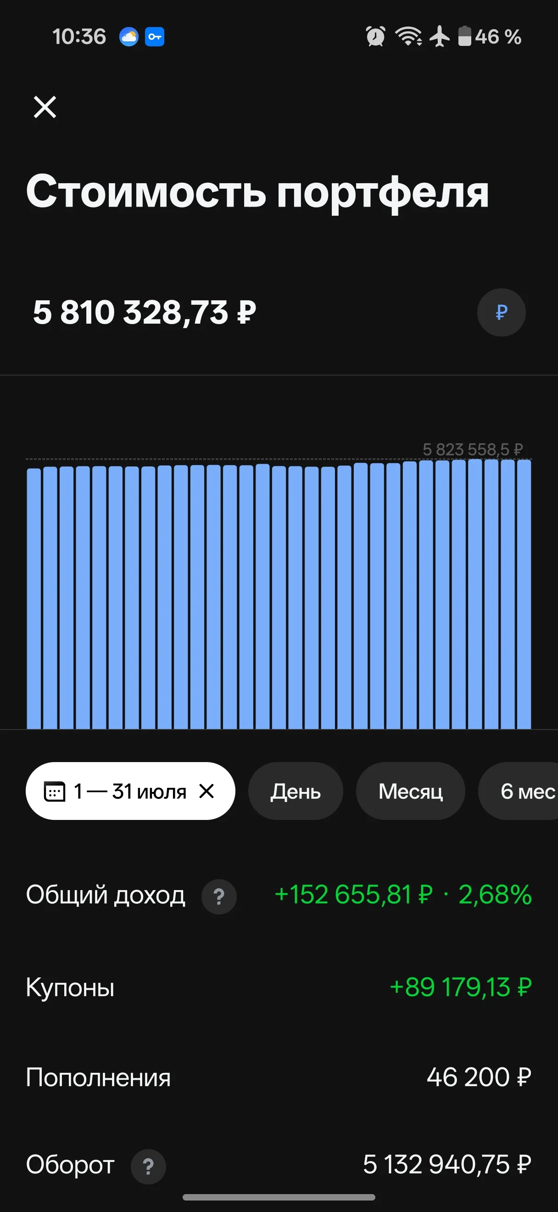Clear the 1—31 июля date range
This screenshot has width=558, height=1212.
point(206,791)
